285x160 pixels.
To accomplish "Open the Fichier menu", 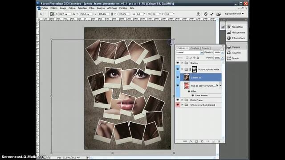I will point(45,8).
